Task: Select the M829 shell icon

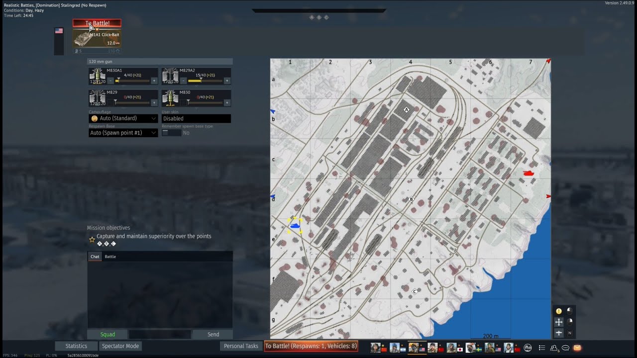Action: pyautogui.click(x=97, y=99)
